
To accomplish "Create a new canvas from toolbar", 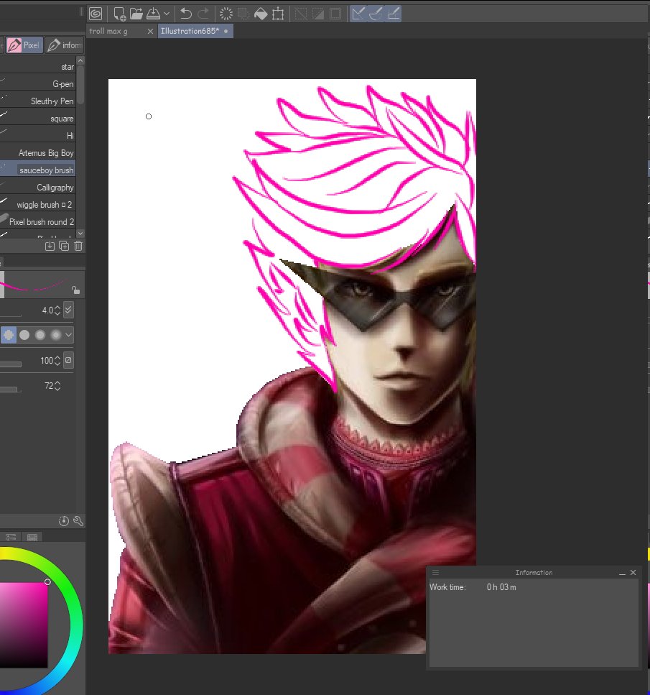I will [119, 14].
